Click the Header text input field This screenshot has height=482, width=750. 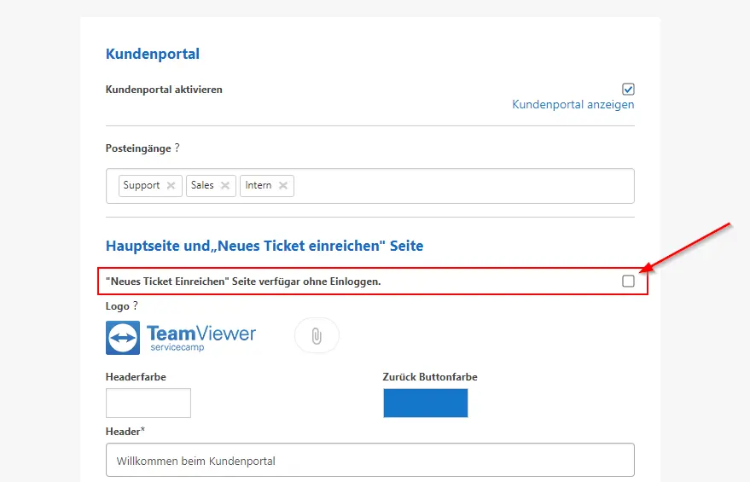(x=370, y=460)
